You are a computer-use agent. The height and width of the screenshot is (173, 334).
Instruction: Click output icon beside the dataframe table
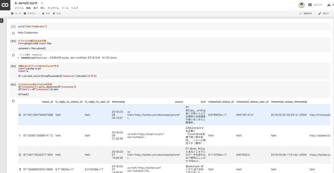coord(14,101)
